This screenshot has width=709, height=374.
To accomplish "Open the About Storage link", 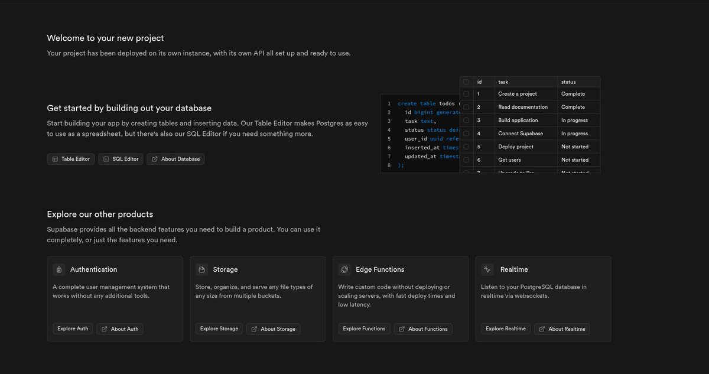I will (273, 329).
